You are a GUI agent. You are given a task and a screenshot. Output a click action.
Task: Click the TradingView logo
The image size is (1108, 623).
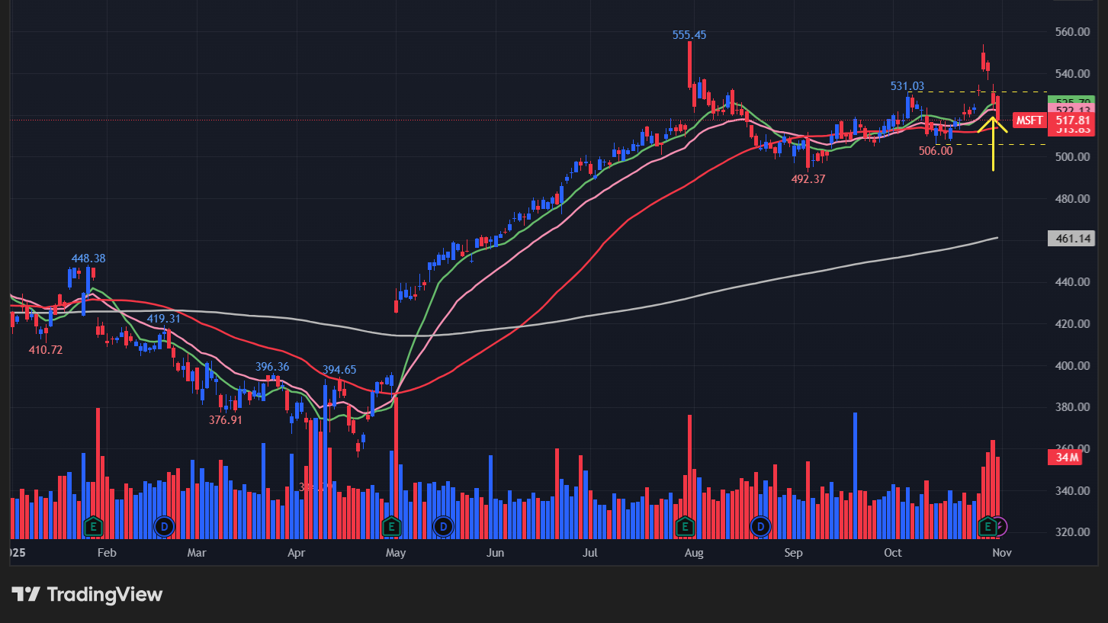coord(87,594)
